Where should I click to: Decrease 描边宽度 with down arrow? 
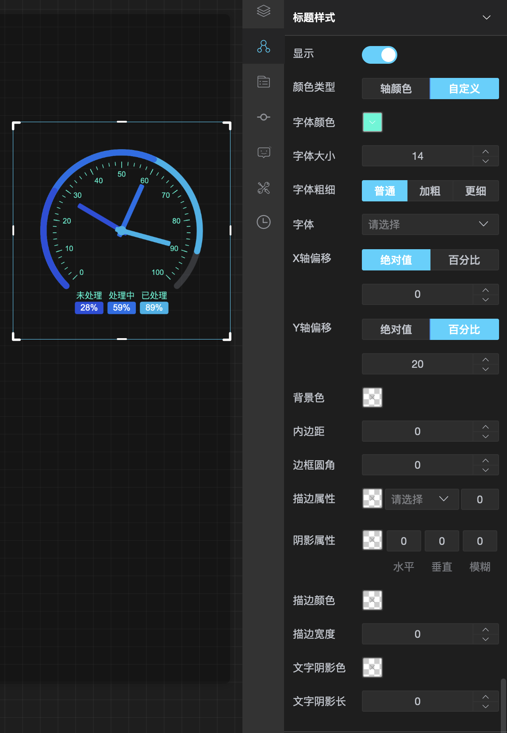(x=486, y=639)
